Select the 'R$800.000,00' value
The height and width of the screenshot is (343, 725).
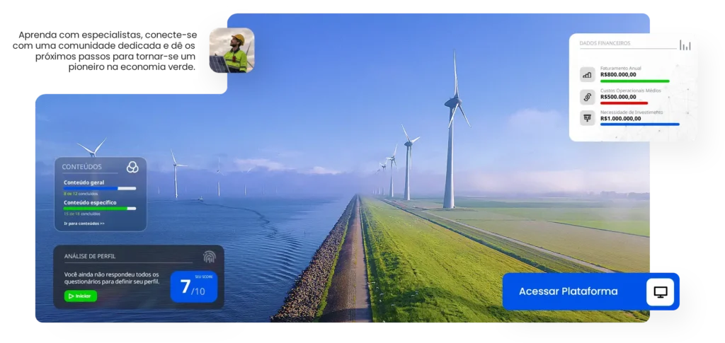(x=618, y=74)
